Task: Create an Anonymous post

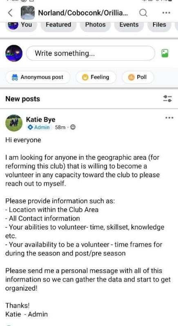Action: [x=38, y=77]
